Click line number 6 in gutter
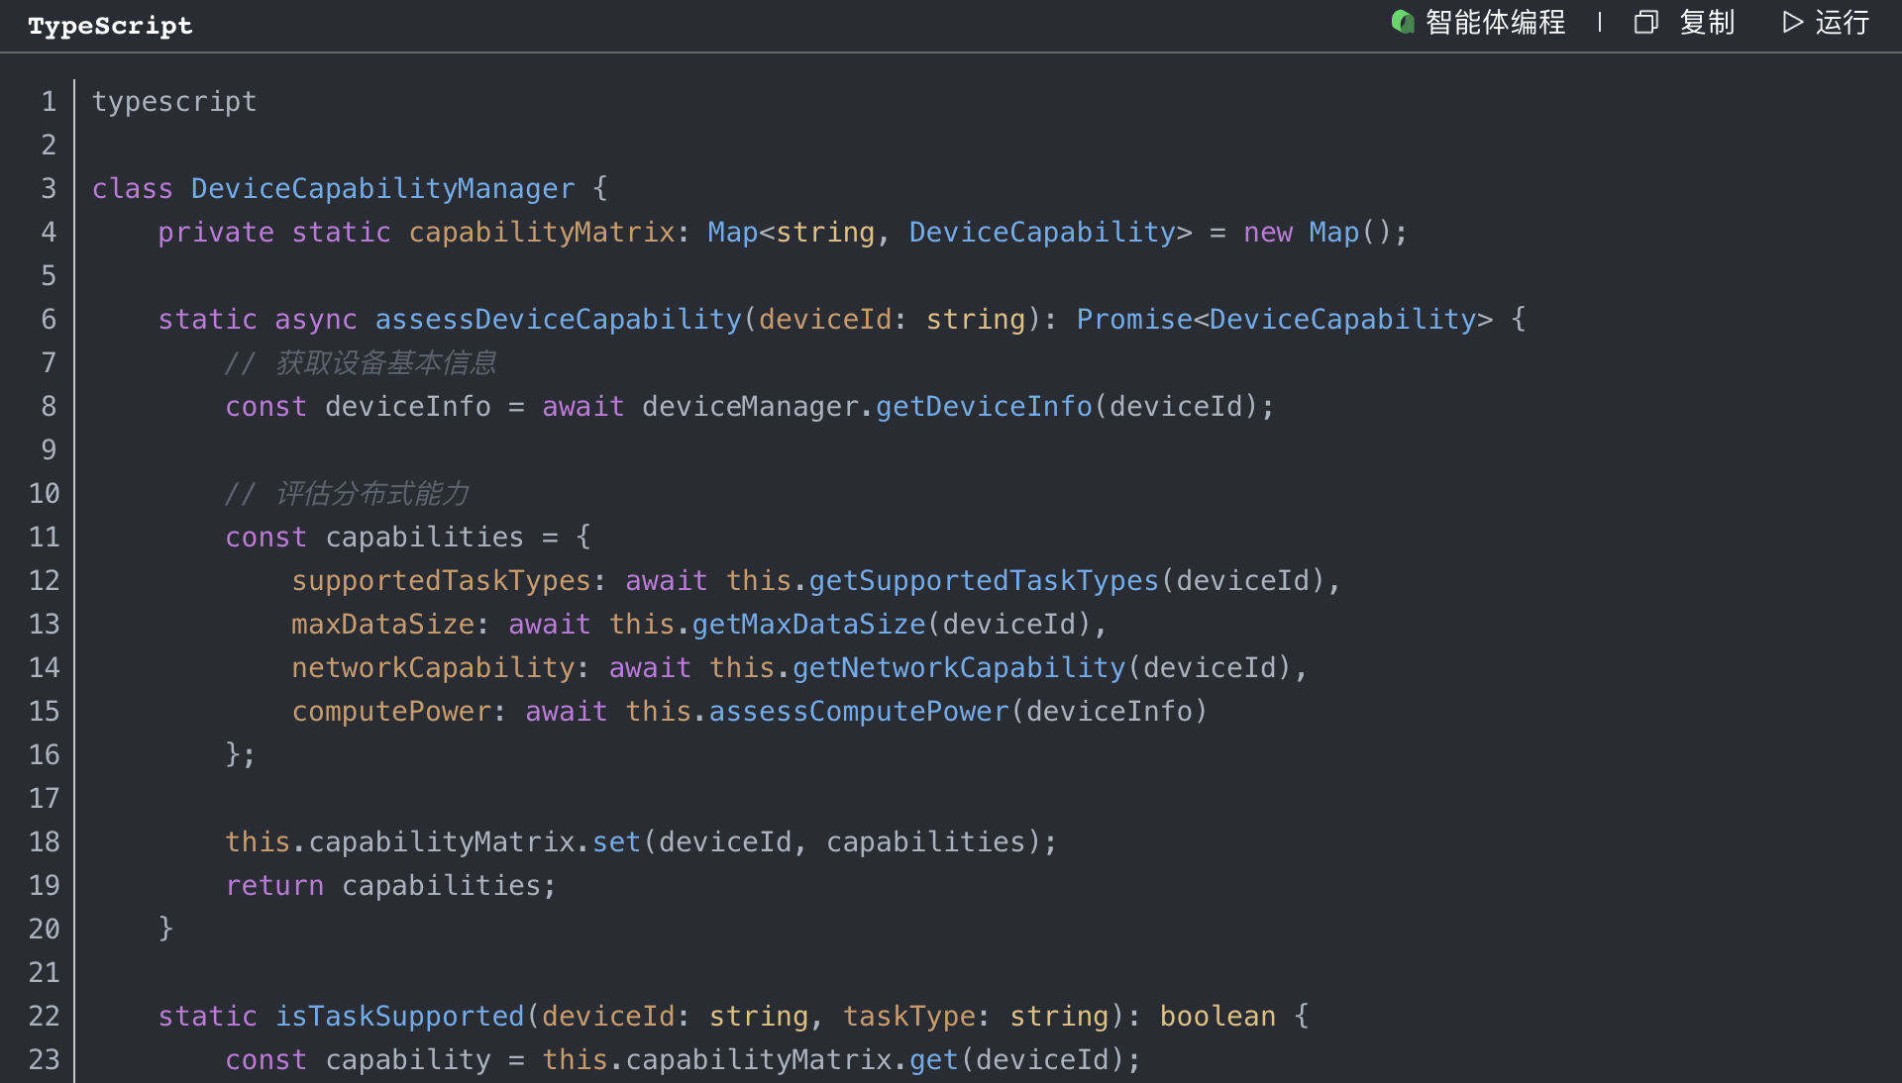The width and height of the screenshot is (1902, 1083). [48, 319]
